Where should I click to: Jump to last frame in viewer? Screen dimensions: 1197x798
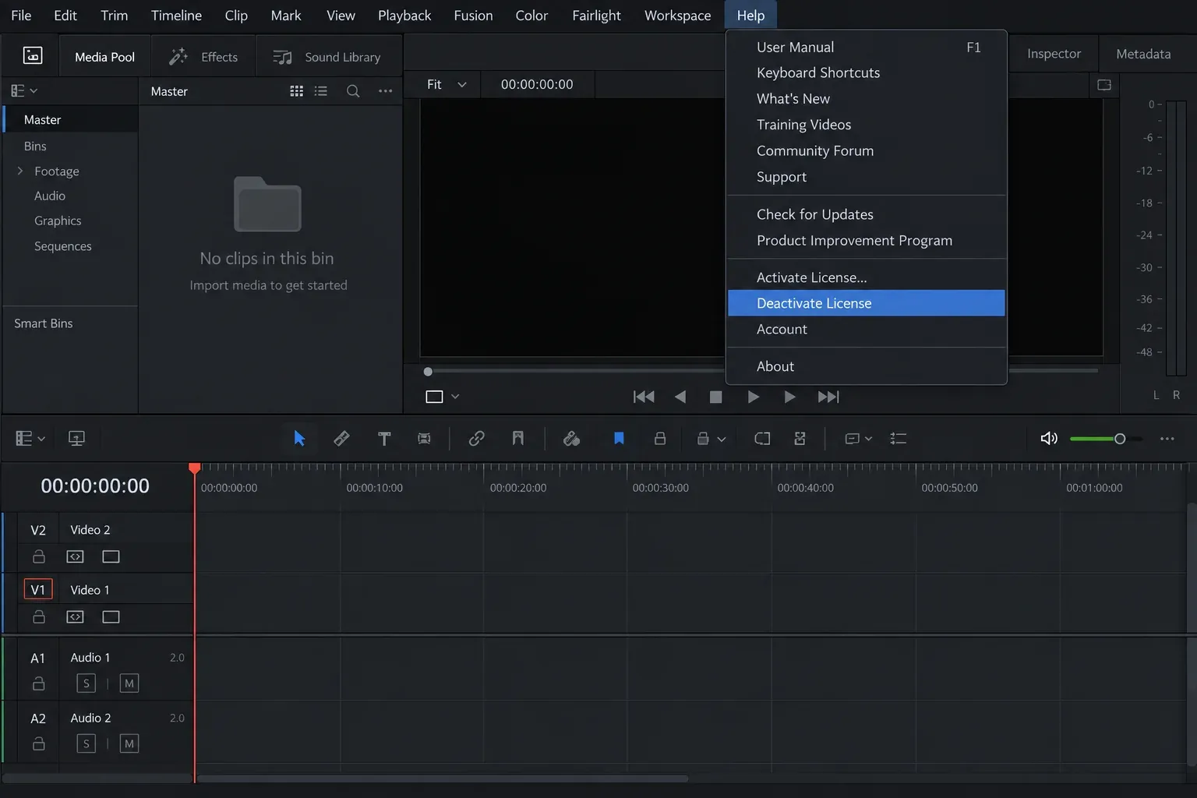click(828, 397)
